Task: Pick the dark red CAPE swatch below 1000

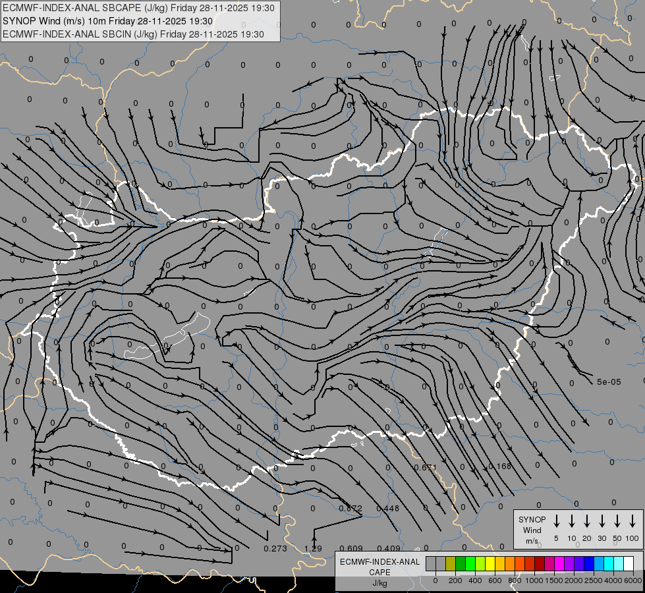Action: click(540, 563)
